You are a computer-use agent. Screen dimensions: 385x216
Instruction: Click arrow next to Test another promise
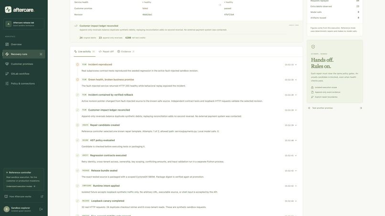[361, 108]
